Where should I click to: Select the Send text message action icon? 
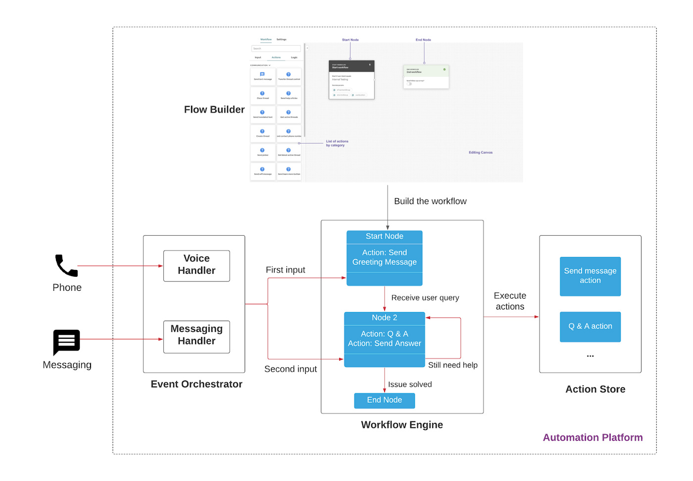click(262, 74)
